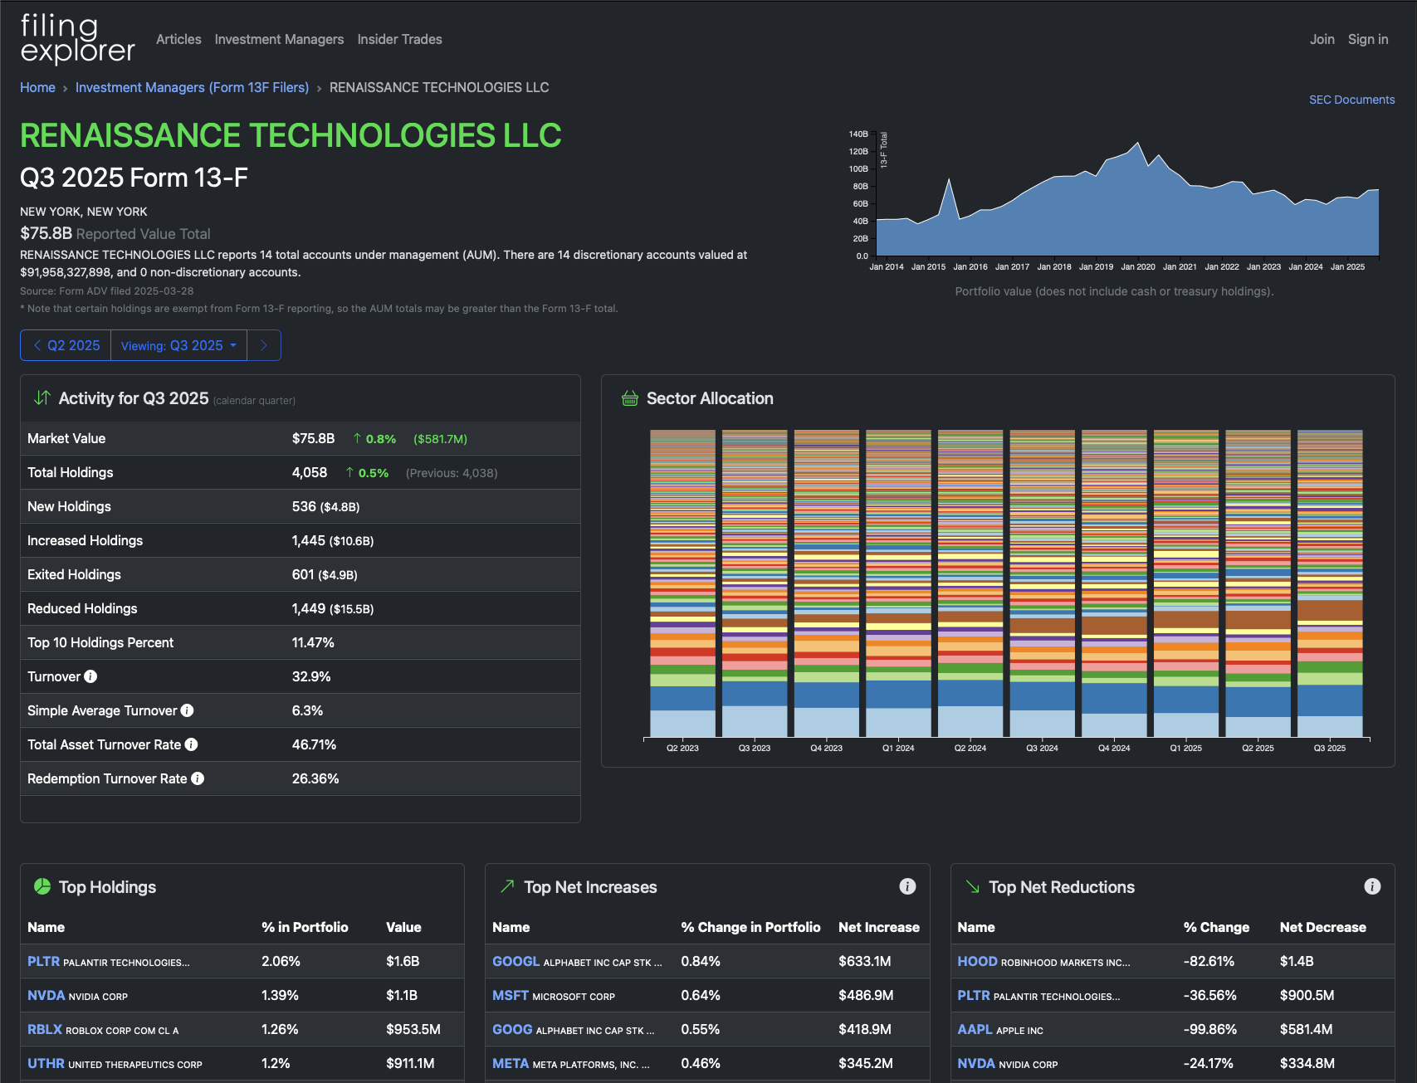1417x1083 pixels.
Task: Click the Top Net Reductions info icon
Action: click(1372, 886)
